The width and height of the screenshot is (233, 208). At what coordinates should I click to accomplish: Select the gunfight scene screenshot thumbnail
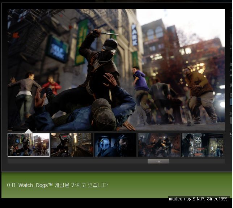click(x=159, y=145)
